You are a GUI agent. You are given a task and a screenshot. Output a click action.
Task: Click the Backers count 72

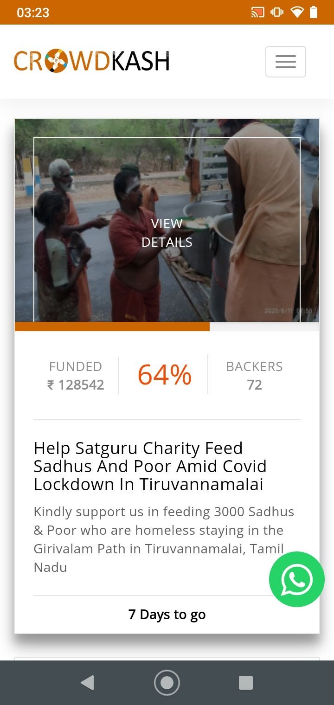[x=254, y=385]
